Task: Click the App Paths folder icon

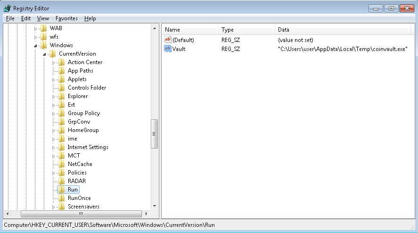Action: tap(62, 71)
